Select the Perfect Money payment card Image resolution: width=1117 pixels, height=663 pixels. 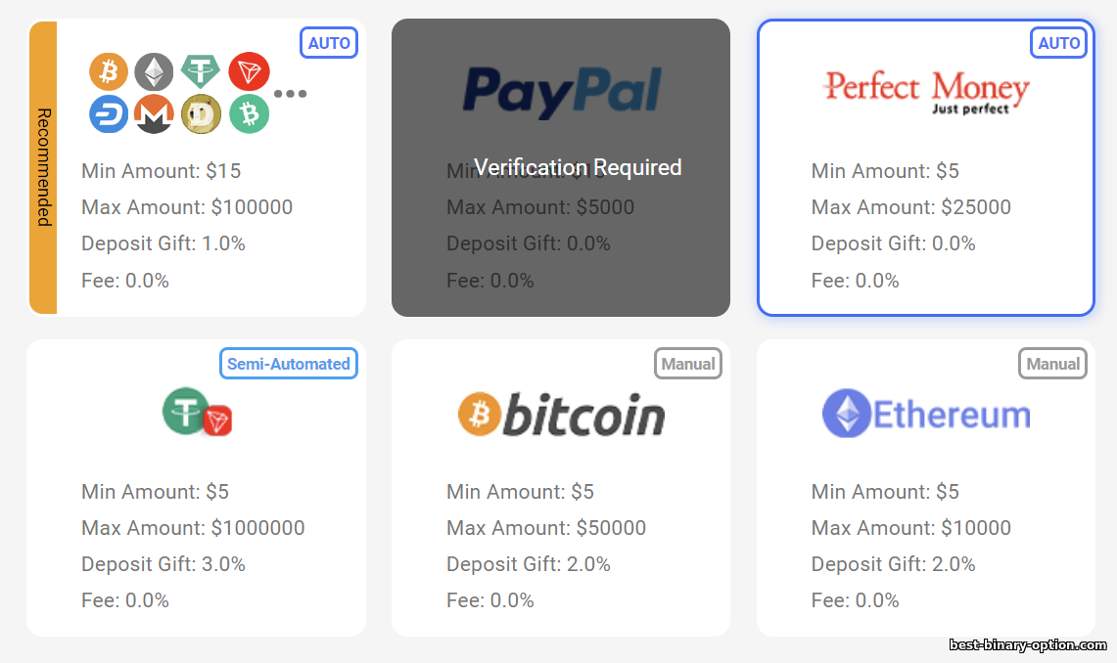point(925,225)
